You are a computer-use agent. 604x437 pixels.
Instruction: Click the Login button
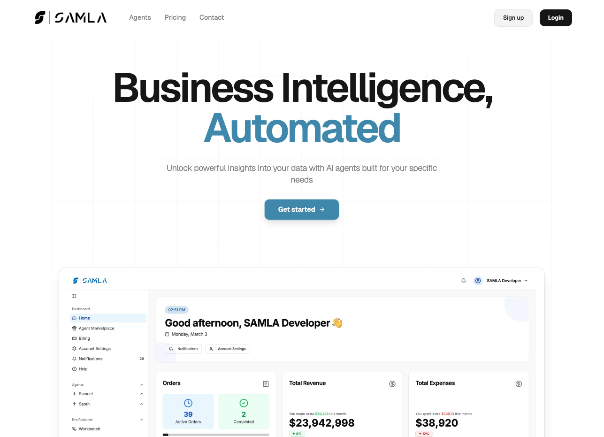(x=555, y=18)
